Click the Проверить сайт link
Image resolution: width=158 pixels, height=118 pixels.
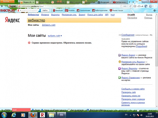(x=129, y=92)
